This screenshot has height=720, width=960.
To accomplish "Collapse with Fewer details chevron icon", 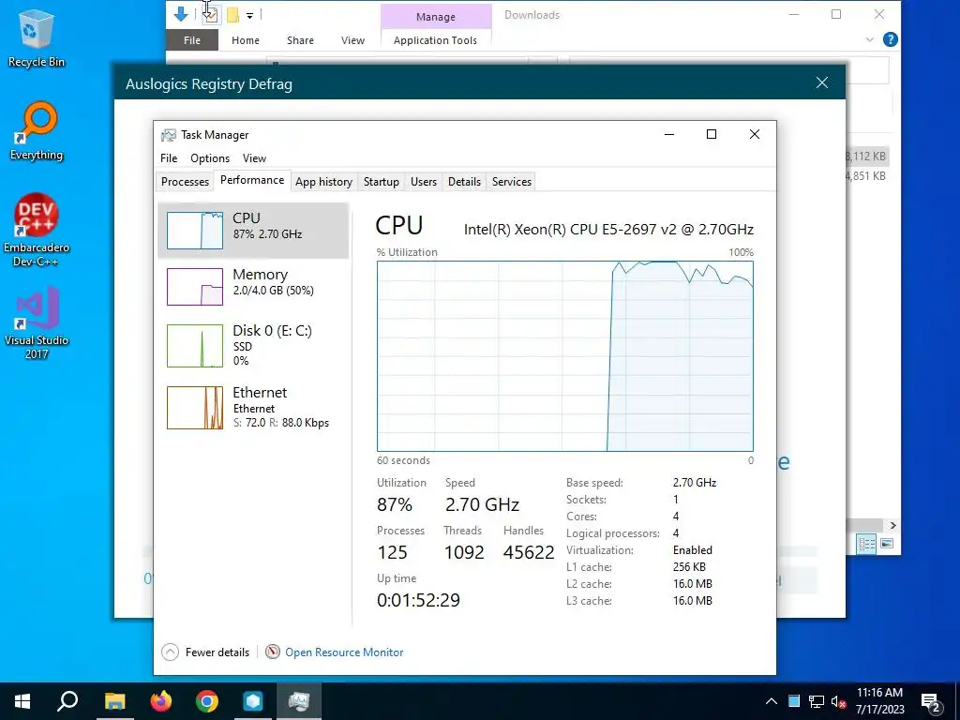I will click(171, 652).
